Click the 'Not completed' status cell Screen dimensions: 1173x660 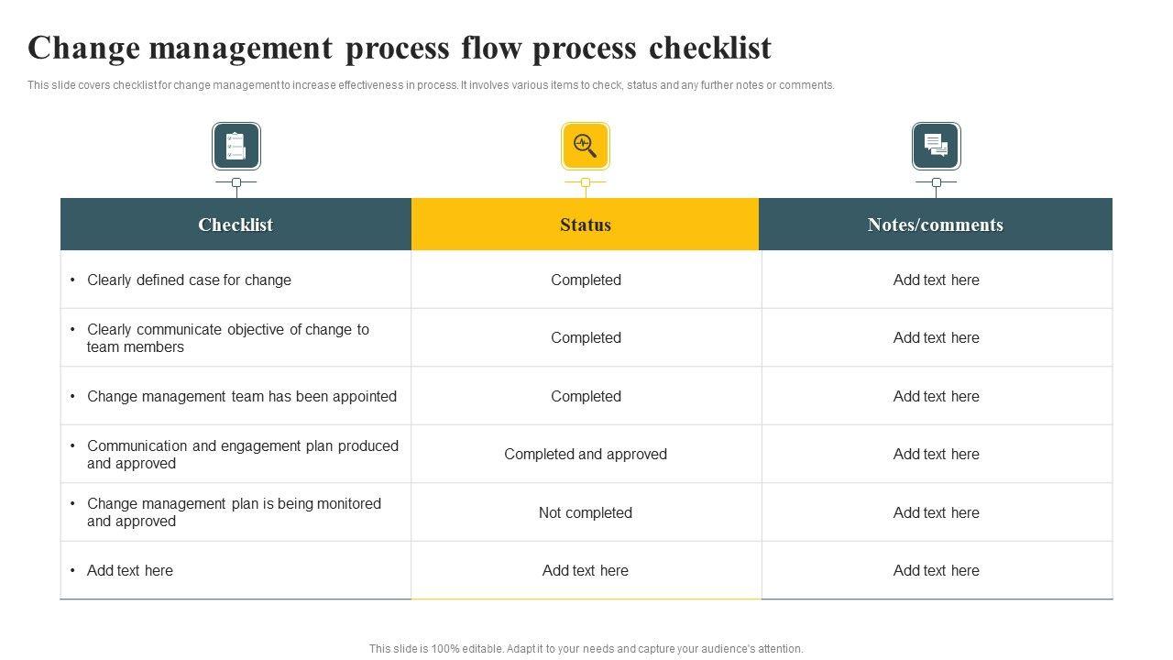pos(586,512)
